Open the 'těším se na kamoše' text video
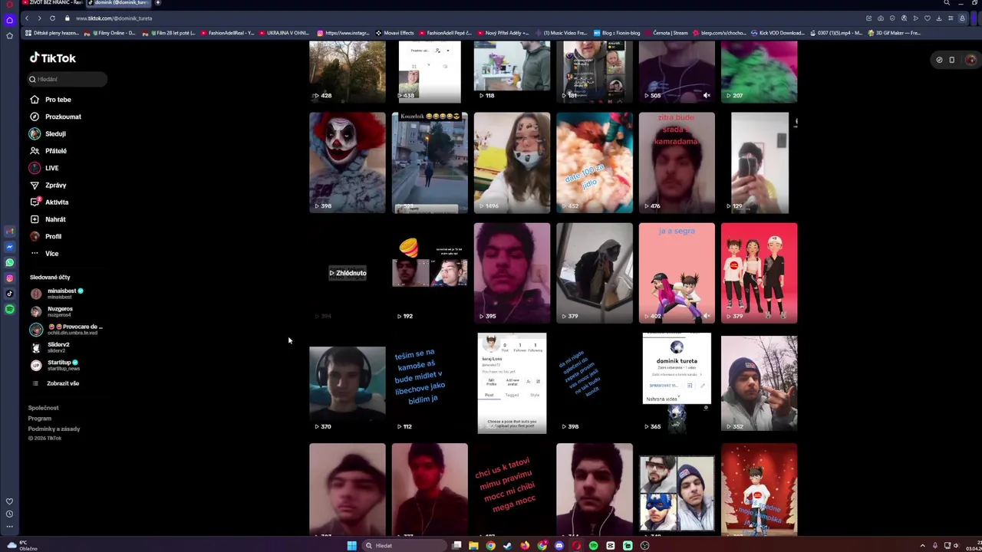The width and height of the screenshot is (982, 552). (x=430, y=383)
